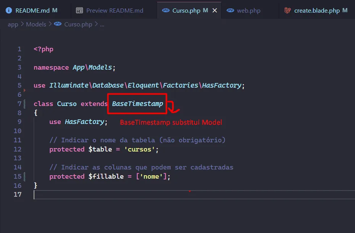Click the PHP icon on the web.php tab
Screen dimensions: 355x233
[230, 10]
